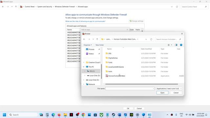This screenshot has width=210, height=118.
Task: Click Horizon Forbidden West breadcrumb segment
Action: tap(125, 39)
